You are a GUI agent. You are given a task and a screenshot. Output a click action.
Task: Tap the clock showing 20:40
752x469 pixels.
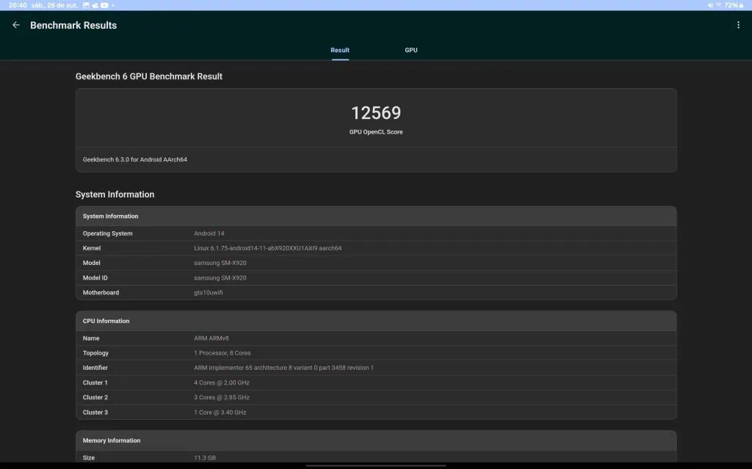(15, 5)
